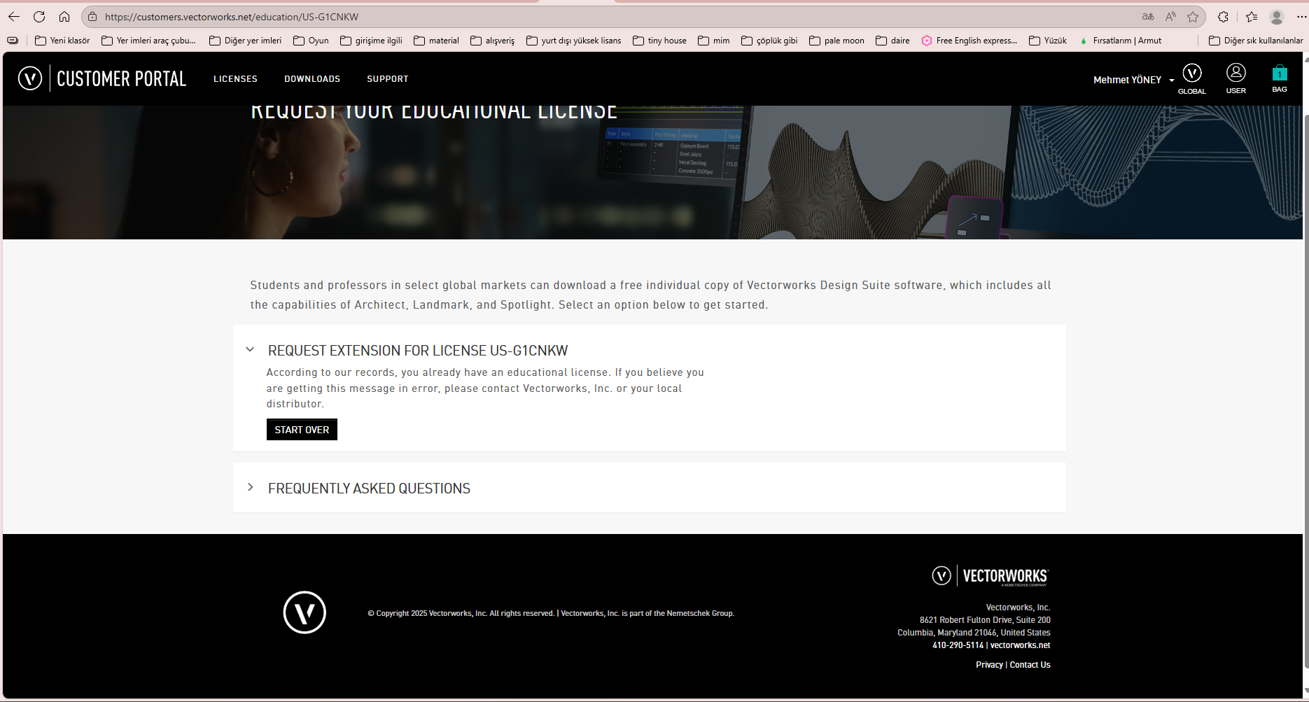Open the shopping BAG with 1 item
Screen dimensions: 1309x702
pyautogui.click(x=1279, y=76)
